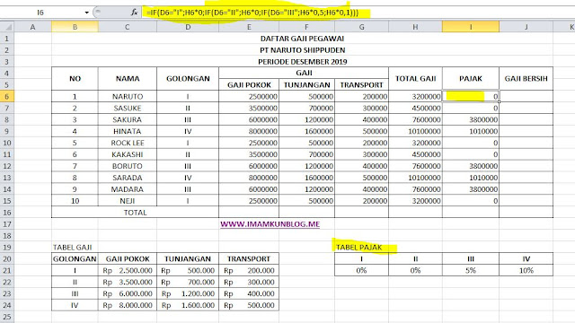
Task: Click the SARADA name cell
Action: click(128, 178)
